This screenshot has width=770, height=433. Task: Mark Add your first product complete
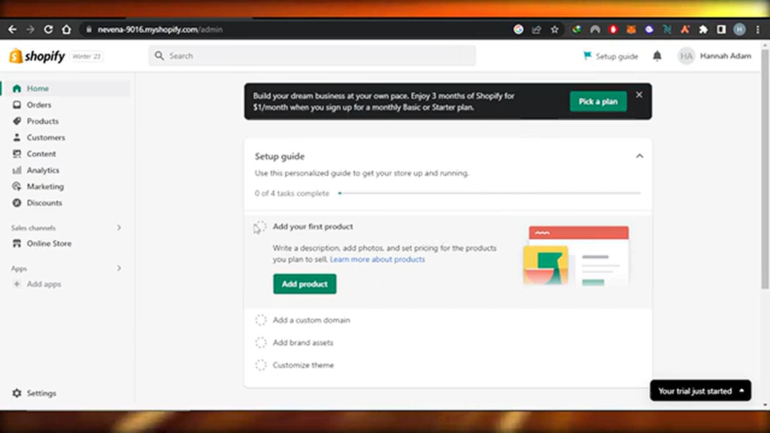pos(260,227)
